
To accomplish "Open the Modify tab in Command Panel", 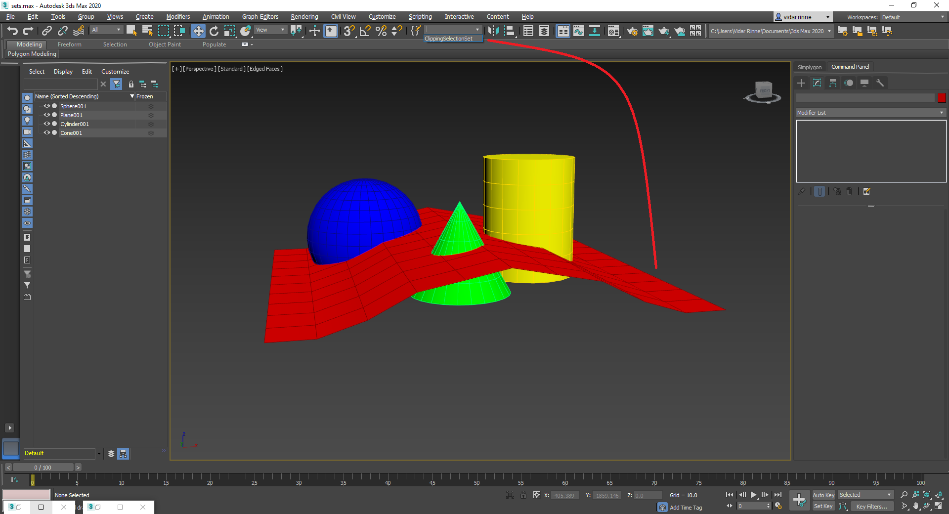I will 817,83.
